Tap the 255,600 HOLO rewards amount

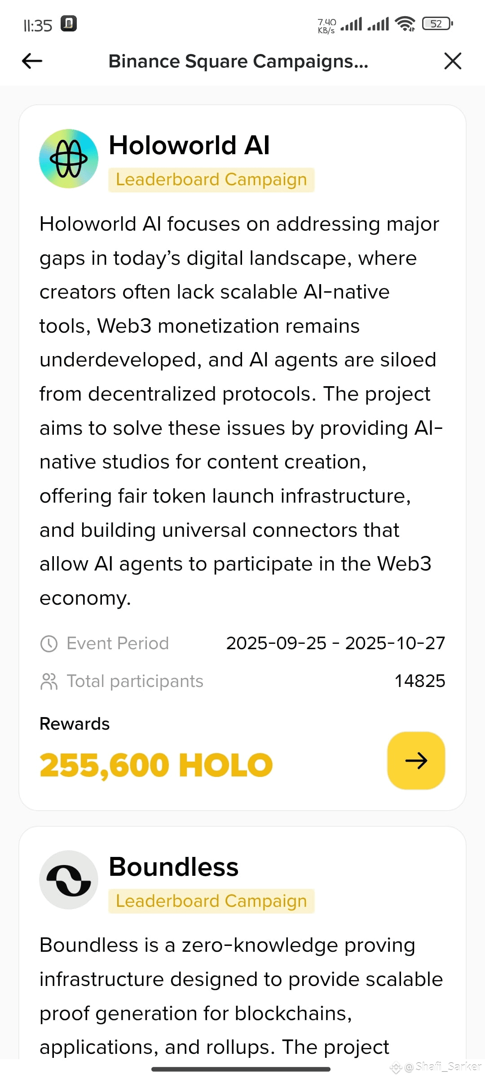pyautogui.click(x=156, y=765)
